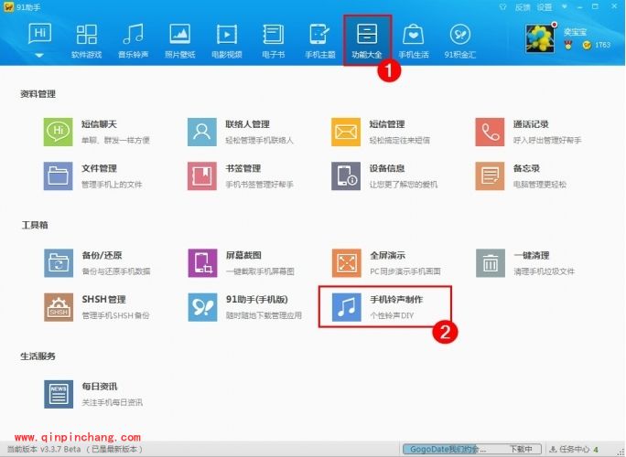Open 软件游戏 in the top toolbar
Screen dimensions: 626x457
pyautogui.click(x=87, y=41)
